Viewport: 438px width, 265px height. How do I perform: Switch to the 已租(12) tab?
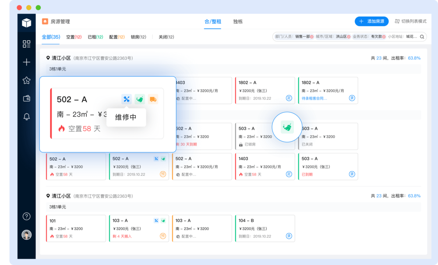point(95,37)
